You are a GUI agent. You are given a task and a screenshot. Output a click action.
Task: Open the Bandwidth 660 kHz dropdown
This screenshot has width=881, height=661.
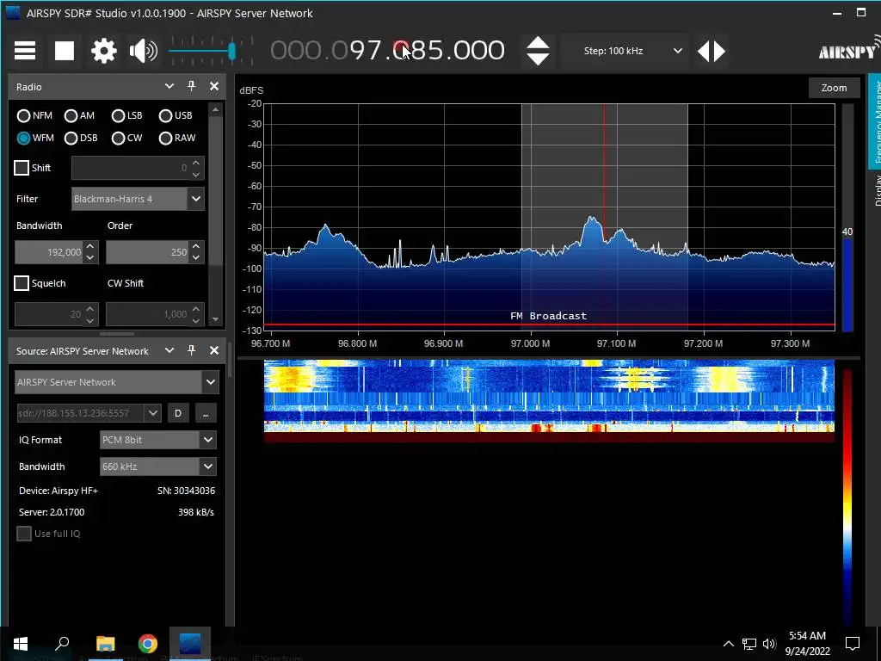[158, 466]
